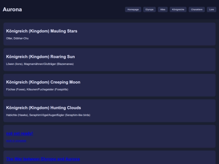The width and height of the screenshot is (219, 164).
Task: Follow the 'not yet ready!' link
Action: (x=19, y=134)
